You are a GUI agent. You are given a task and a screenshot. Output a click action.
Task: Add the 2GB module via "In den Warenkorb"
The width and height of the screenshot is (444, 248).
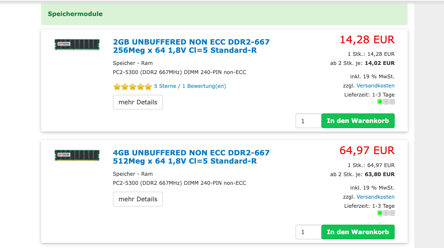tap(358, 121)
